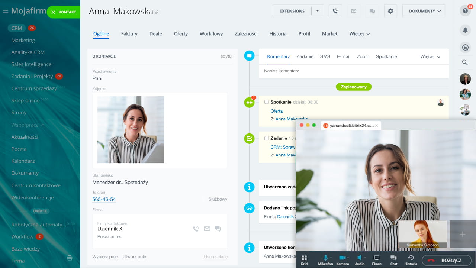
Task: Switch to Grid view in call
Action: [x=304, y=259]
